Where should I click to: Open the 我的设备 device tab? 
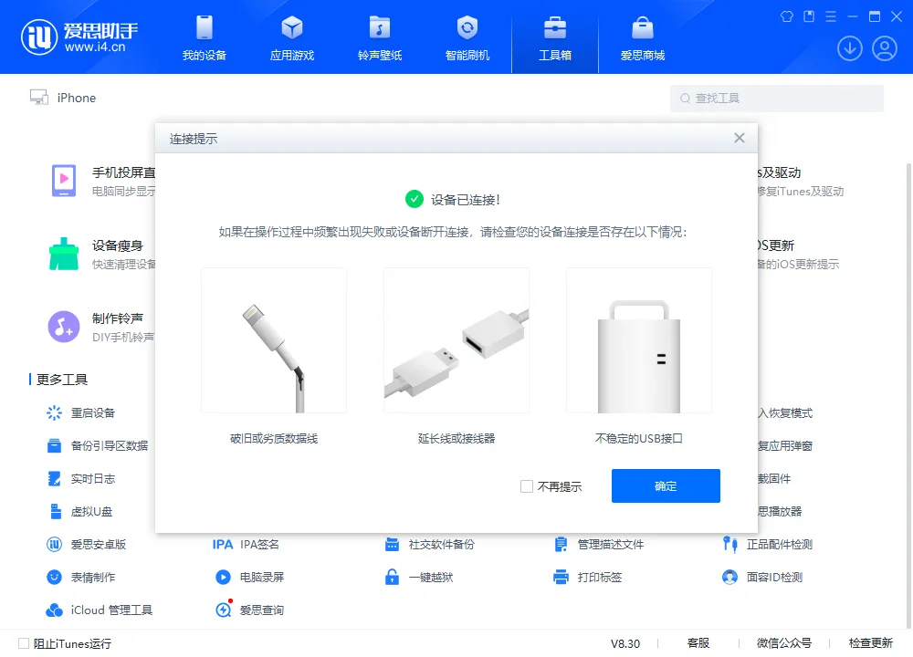(x=204, y=37)
